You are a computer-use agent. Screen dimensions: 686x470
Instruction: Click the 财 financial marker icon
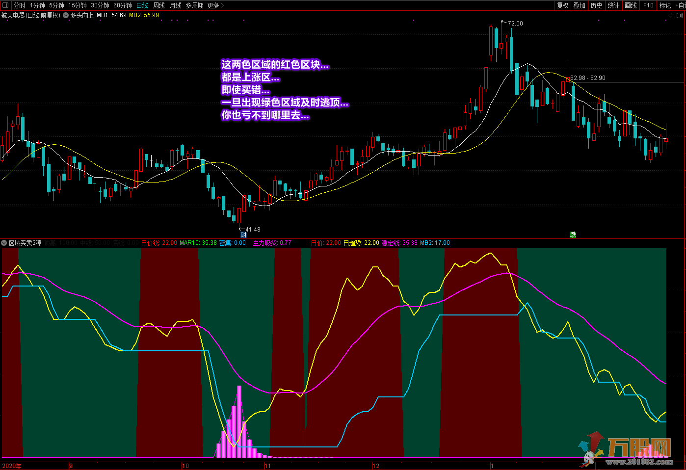point(243,235)
